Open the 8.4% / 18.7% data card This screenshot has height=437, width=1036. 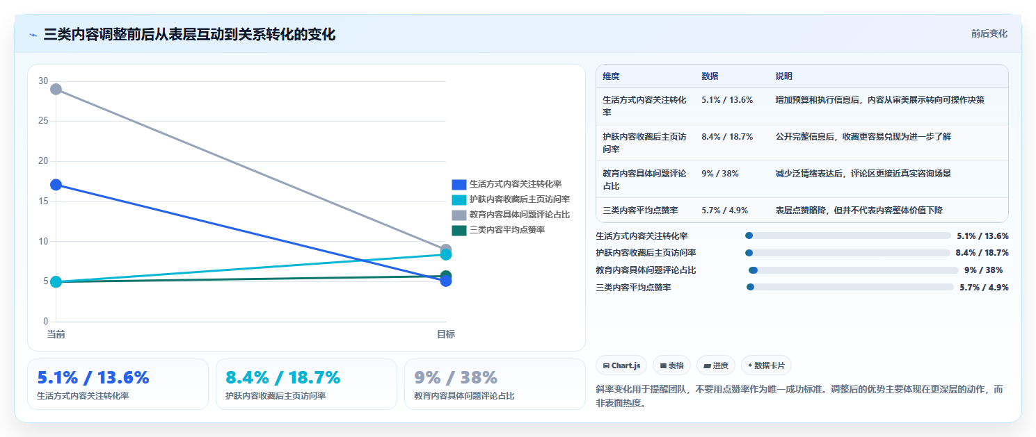[306, 384]
